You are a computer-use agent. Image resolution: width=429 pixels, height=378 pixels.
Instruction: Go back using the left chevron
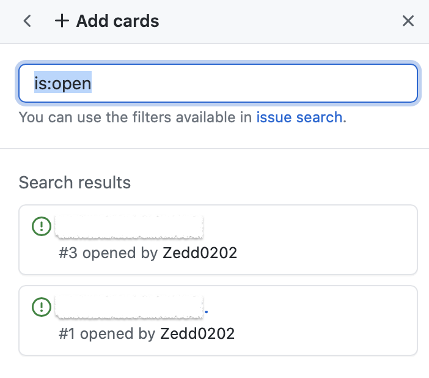point(27,21)
